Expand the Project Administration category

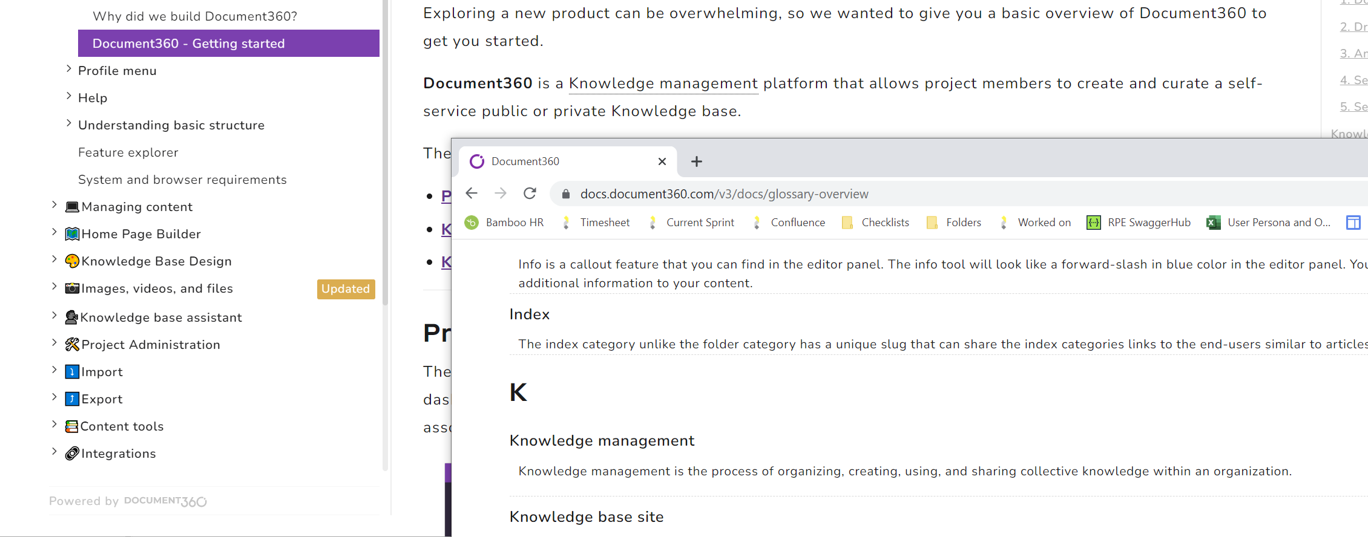tap(54, 343)
